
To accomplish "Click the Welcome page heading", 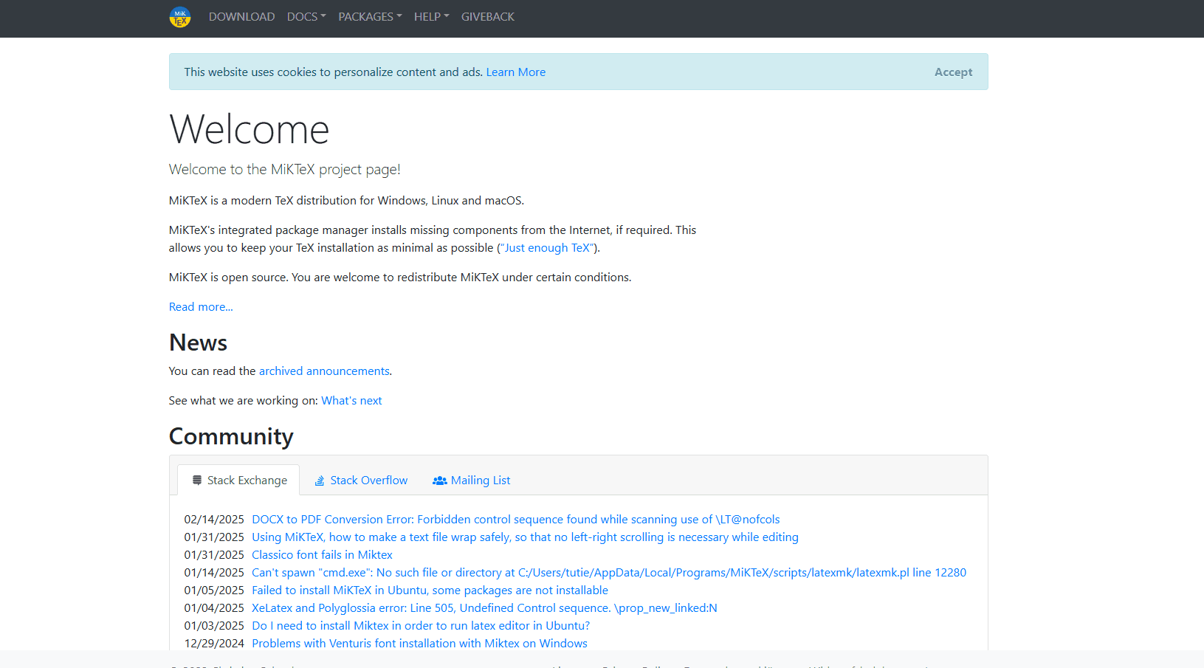I will (250, 129).
